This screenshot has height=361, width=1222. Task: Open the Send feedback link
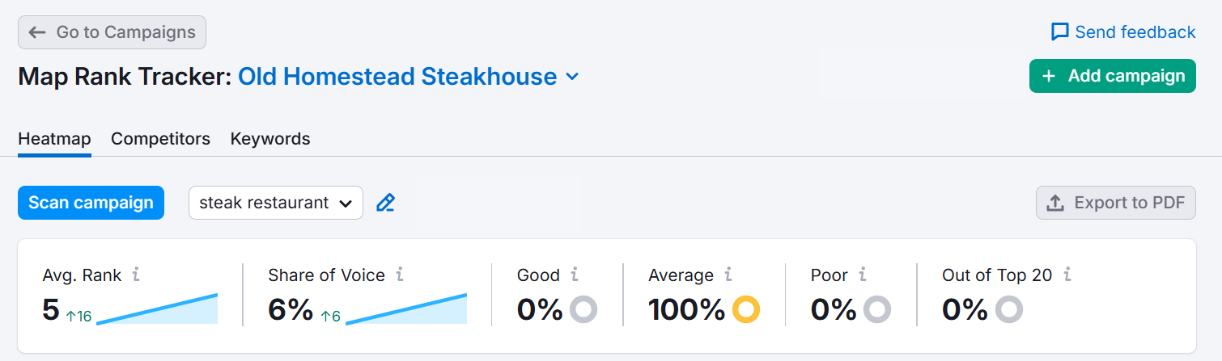click(x=1122, y=32)
